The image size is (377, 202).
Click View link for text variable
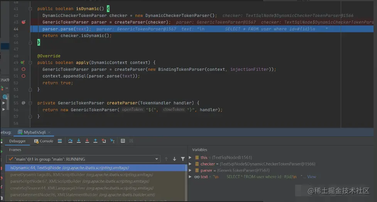312,177
